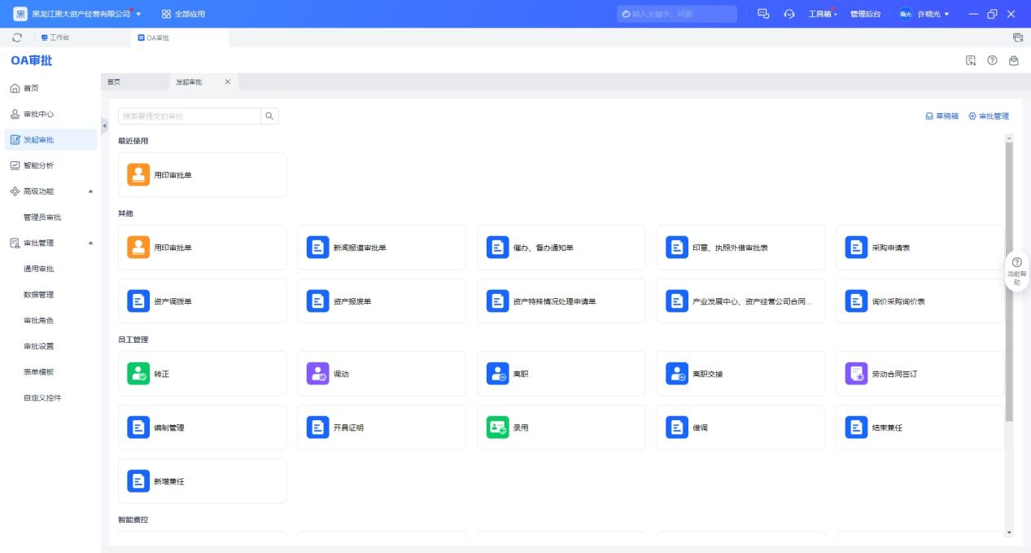The height and width of the screenshot is (553, 1031).
Task: Open the 转正 approval form icon
Action: pyautogui.click(x=138, y=374)
